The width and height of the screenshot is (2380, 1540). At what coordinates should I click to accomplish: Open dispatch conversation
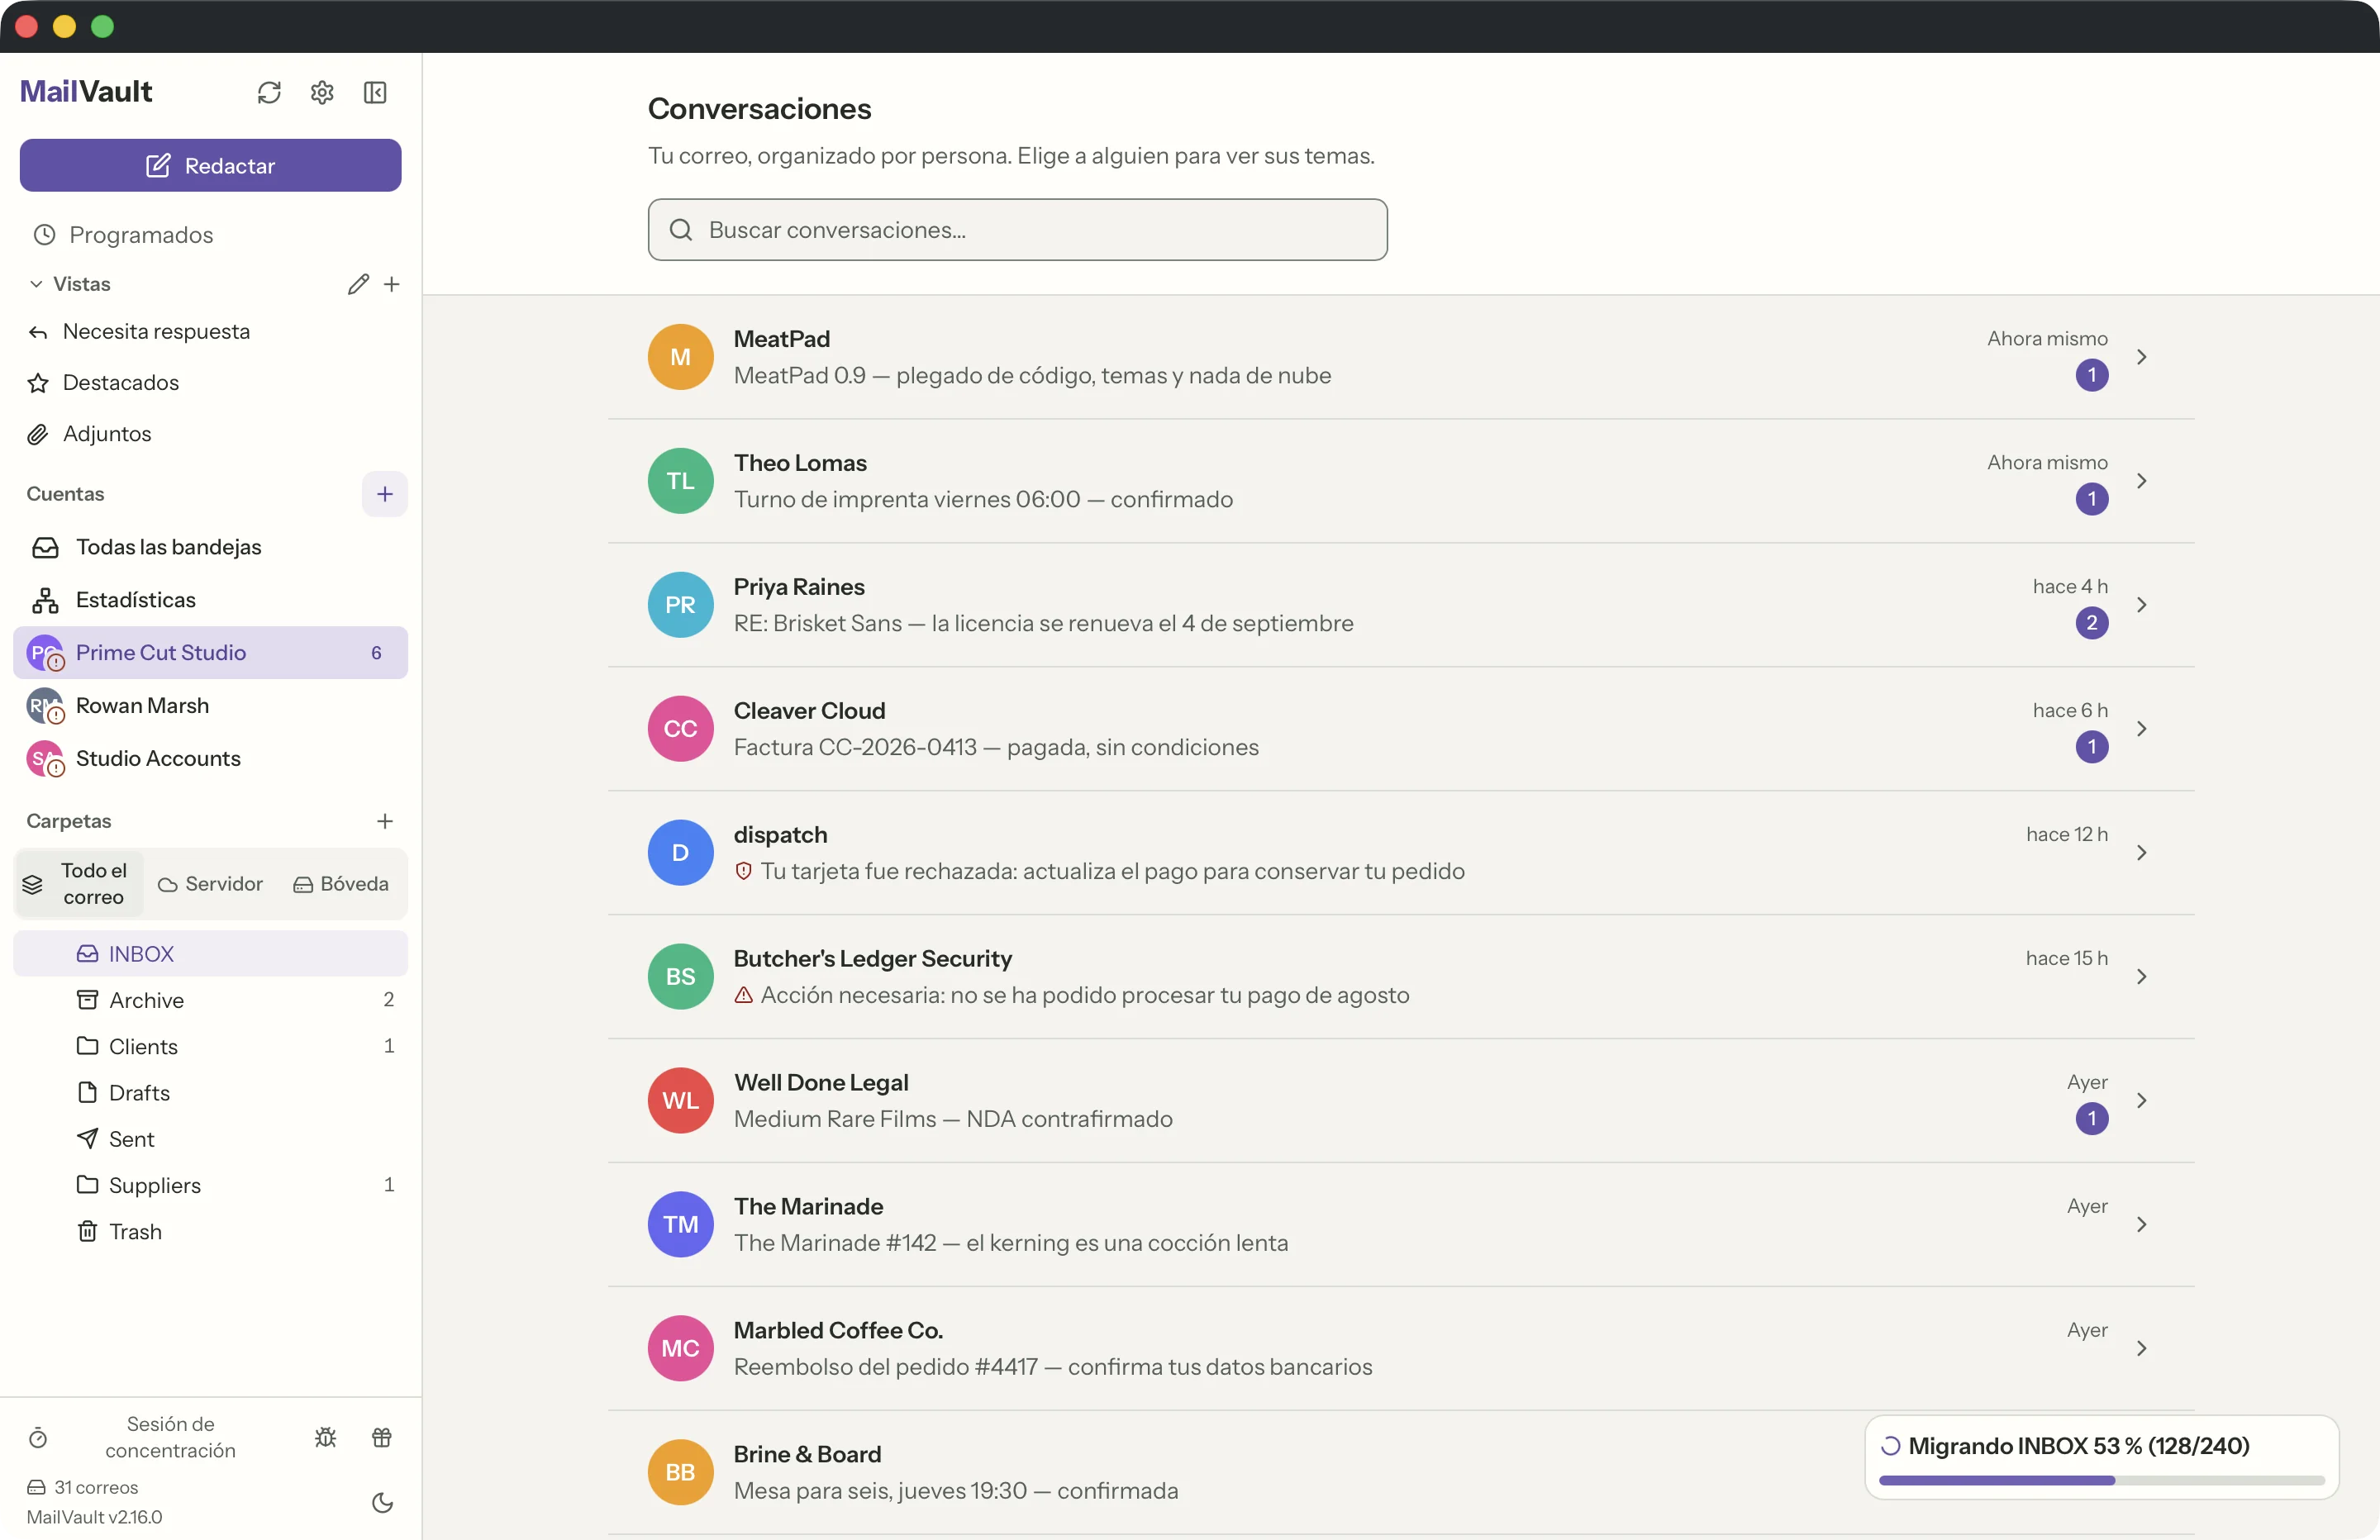(1400, 853)
